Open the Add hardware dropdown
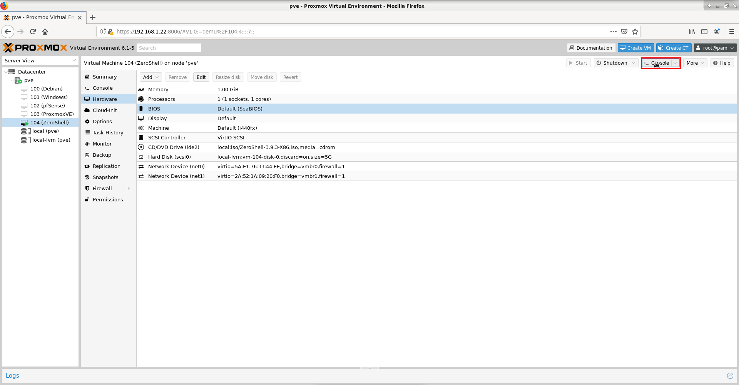The height and width of the screenshot is (385, 739). 150,77
